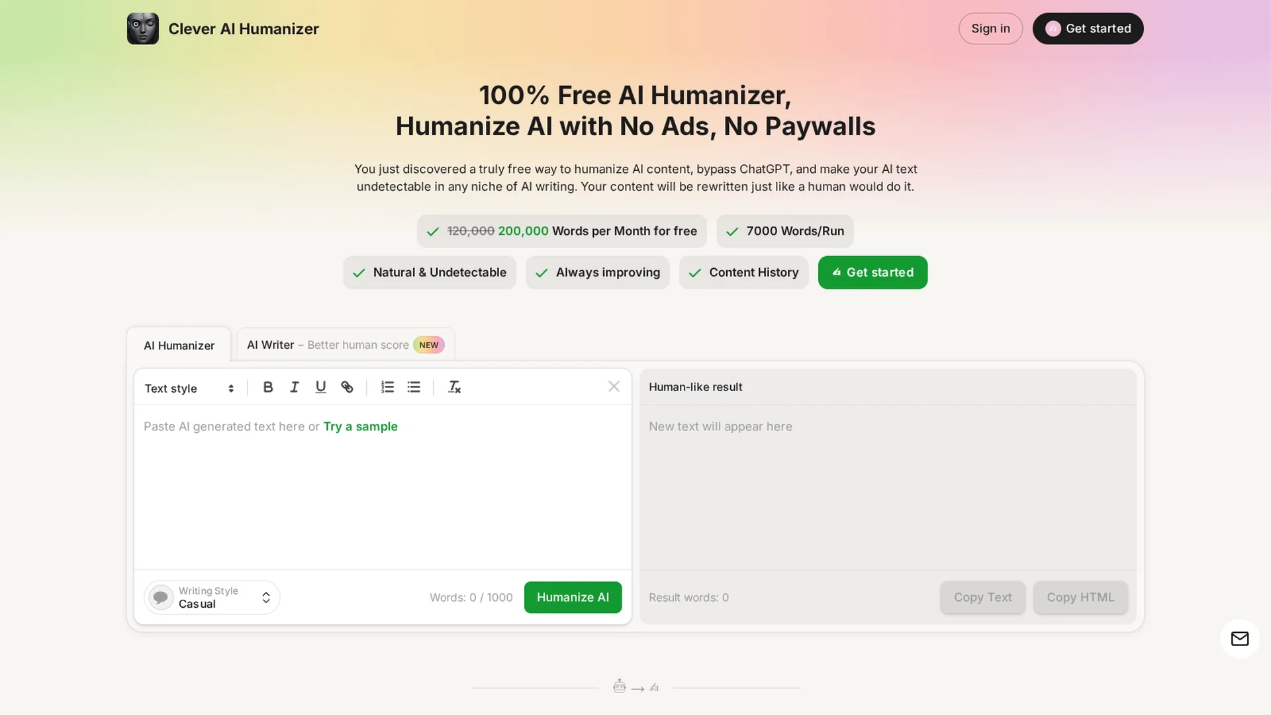Toggle italic formatting in editor toolbar
Viewport: 1271px width, 715px height.
tap(295, 387)
